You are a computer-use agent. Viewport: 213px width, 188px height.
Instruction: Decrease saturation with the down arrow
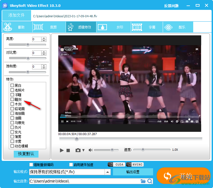[44, 68]
